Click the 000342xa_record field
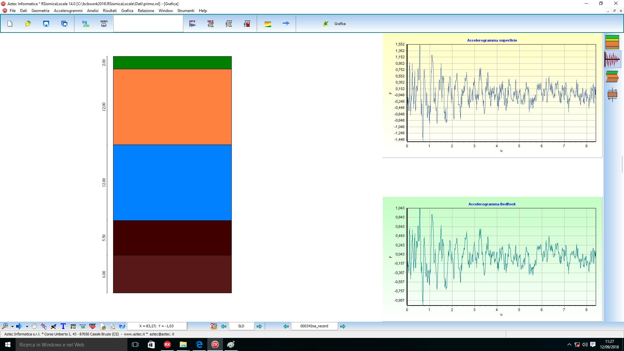The height and width of the screenshot is (351, 624). [x=314, y=326]
